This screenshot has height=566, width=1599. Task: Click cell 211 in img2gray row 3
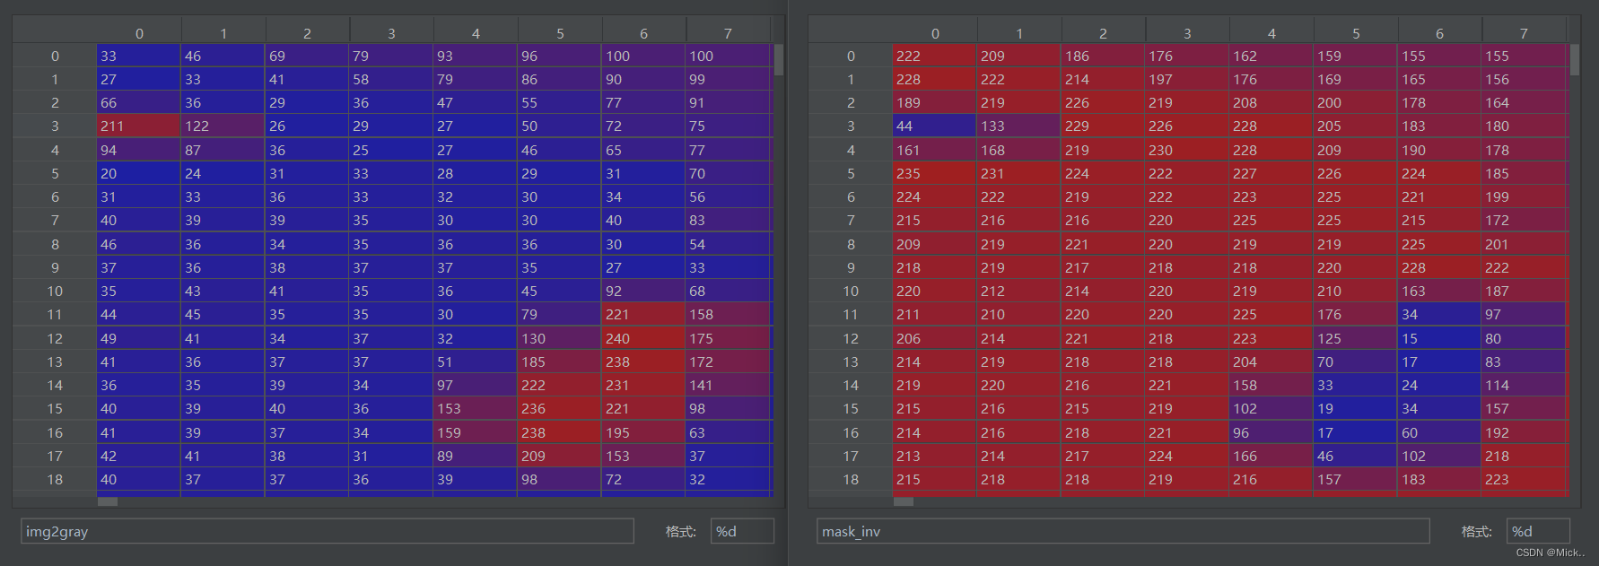pyautogui.click(x=139, y=126)
